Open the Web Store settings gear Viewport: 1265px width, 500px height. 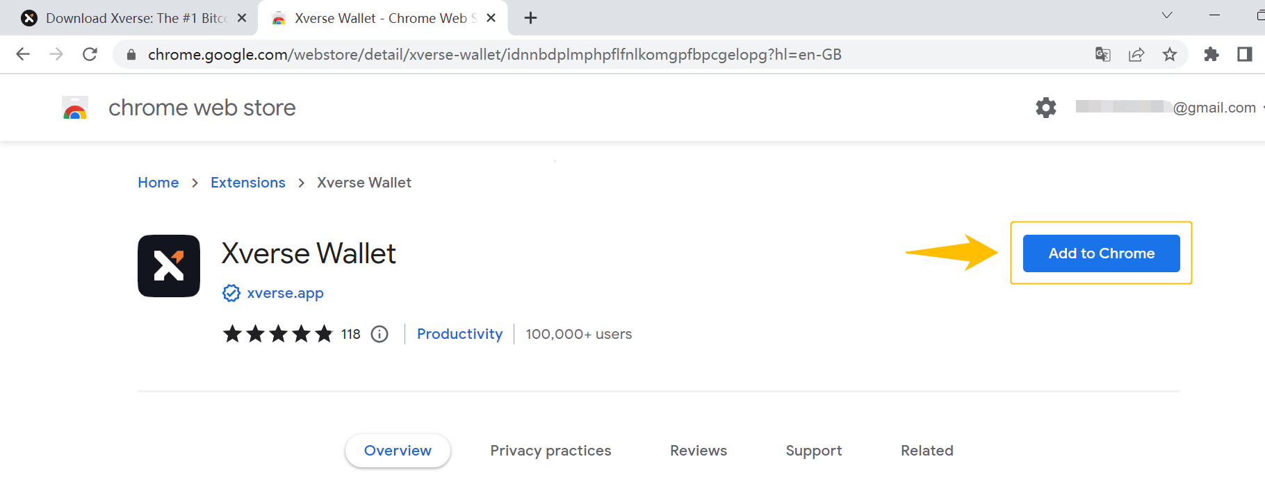coord(1046,108)
